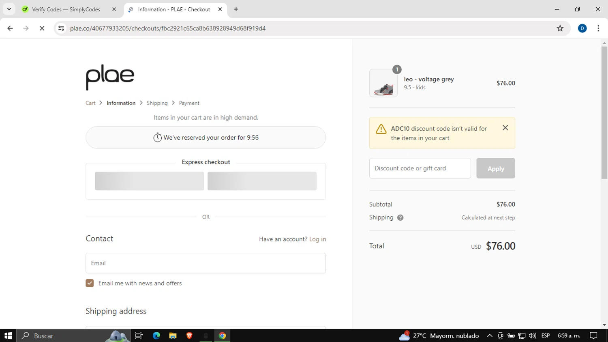Open Task View on the taskbar
The width and height of the screenshot is (608, 342).
tap(139, 336)
